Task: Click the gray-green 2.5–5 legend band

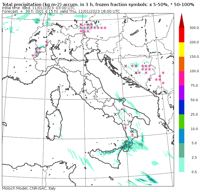Action: pyautogui.click(x=182, y=150)
